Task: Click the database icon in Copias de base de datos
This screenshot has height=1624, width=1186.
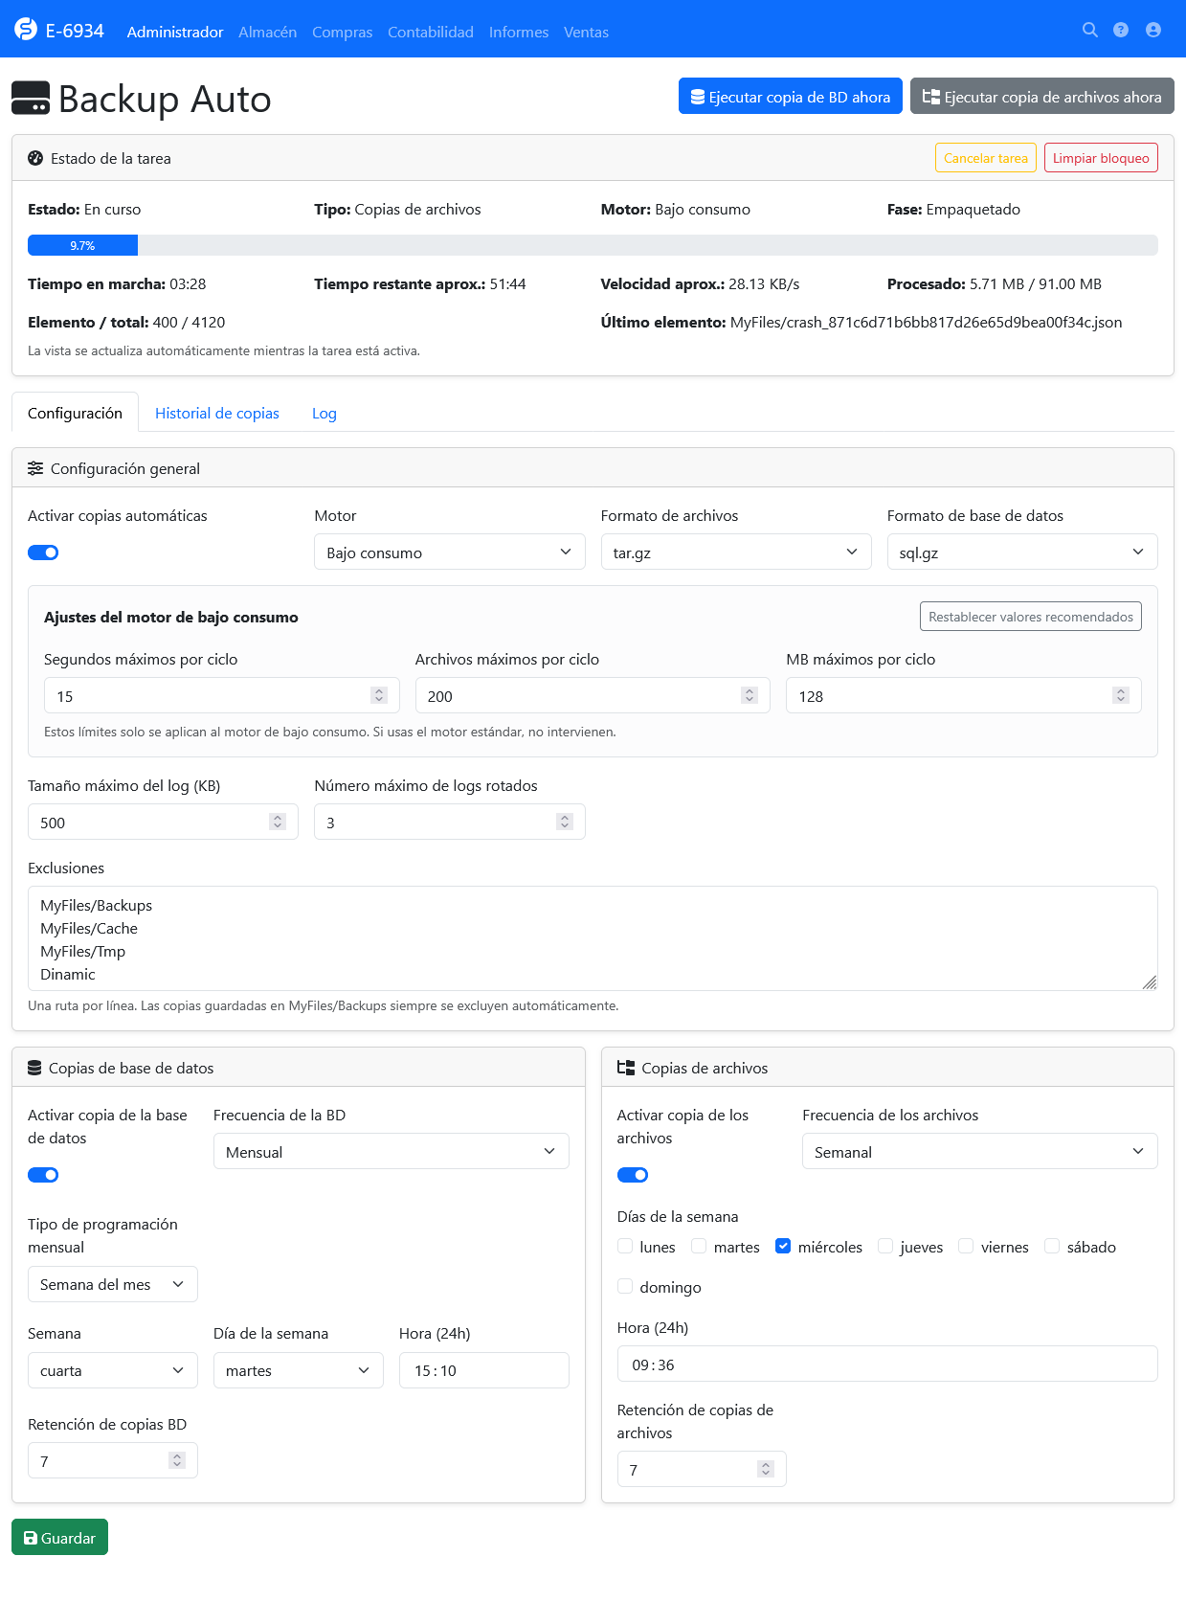Action: point(34,1068)
